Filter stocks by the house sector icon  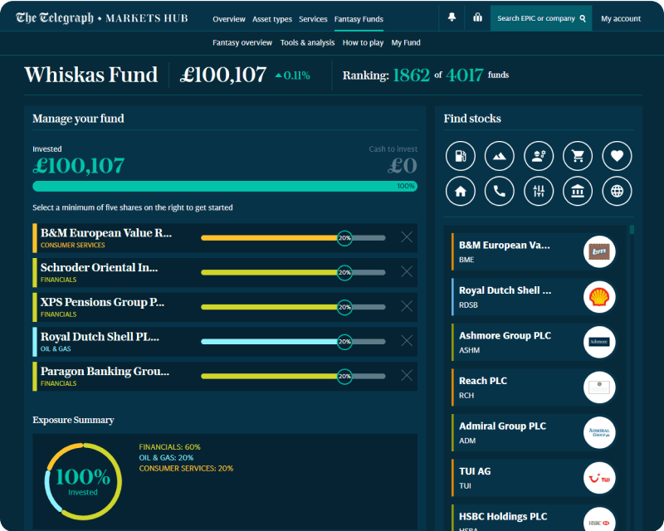click(x=461, y=192)
